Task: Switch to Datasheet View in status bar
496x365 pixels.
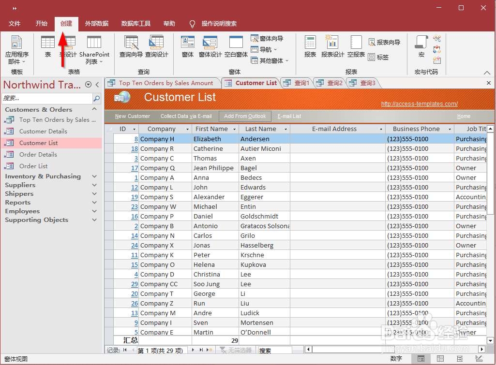Action: coord(440,359)
